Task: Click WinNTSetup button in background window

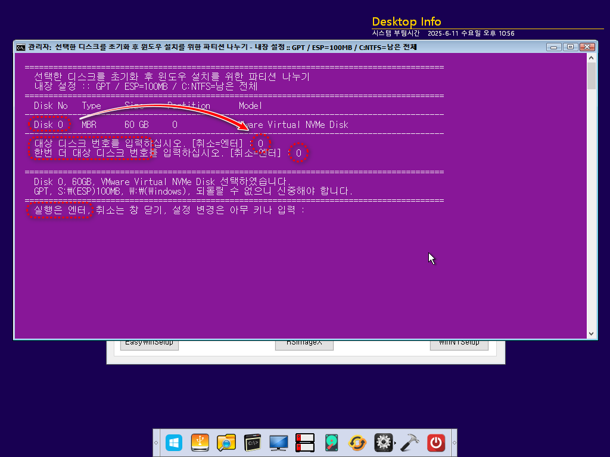Action: pyautogui.click(x=459, y=345)
